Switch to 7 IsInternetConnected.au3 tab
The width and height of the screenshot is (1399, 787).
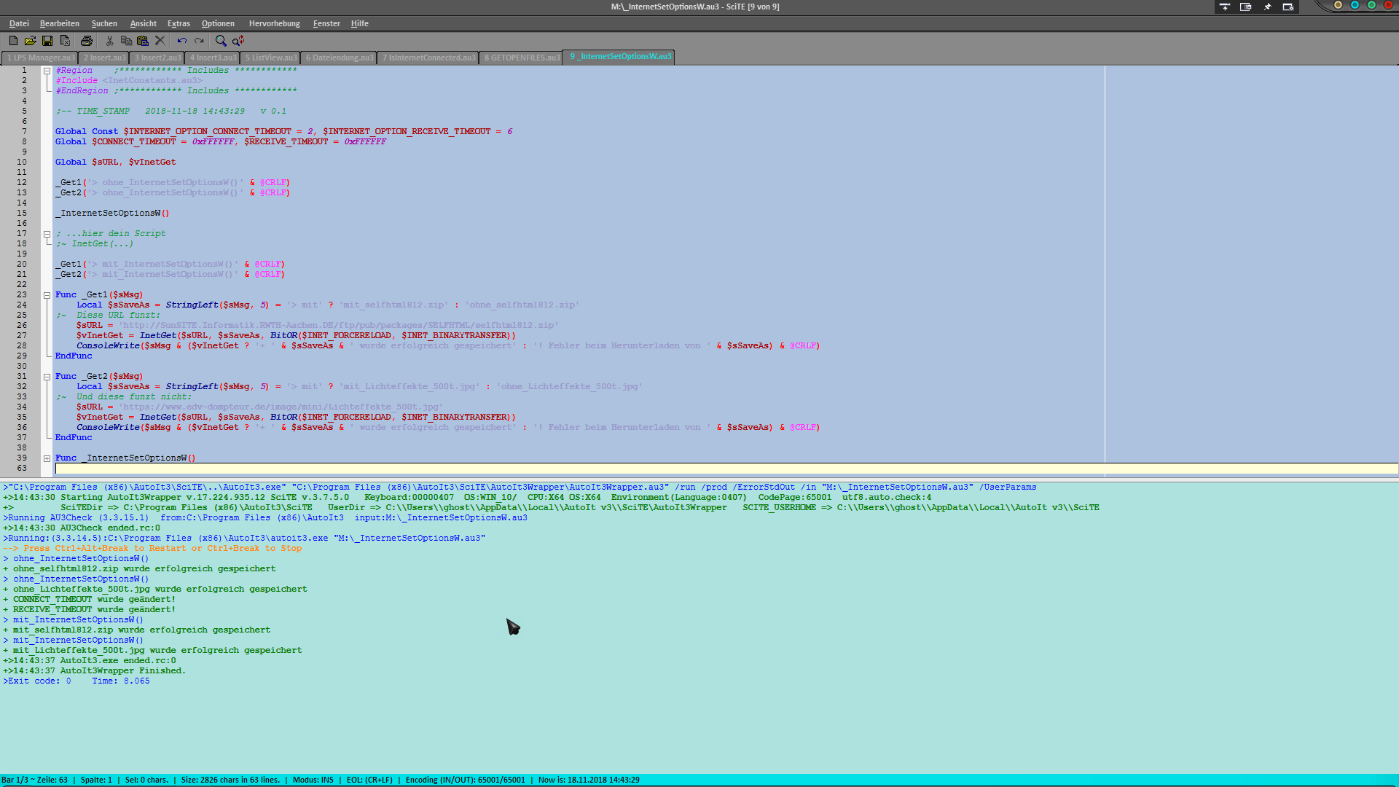click(x=428, y=58)
